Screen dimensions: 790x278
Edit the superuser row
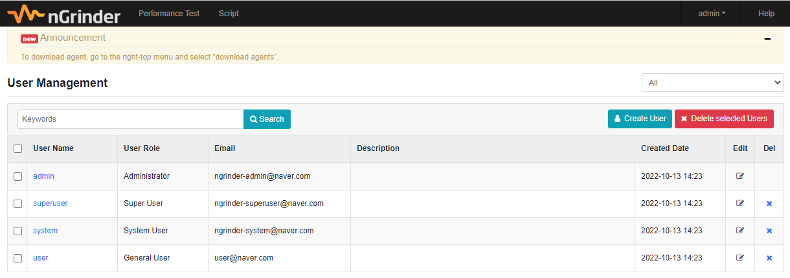[740, 203]
